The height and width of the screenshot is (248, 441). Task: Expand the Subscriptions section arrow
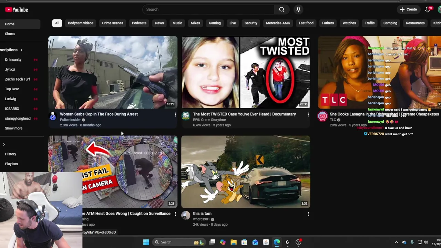[21, 50]
